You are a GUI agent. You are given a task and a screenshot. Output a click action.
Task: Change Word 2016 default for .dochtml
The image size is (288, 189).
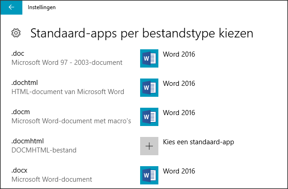tap(179, 84)
